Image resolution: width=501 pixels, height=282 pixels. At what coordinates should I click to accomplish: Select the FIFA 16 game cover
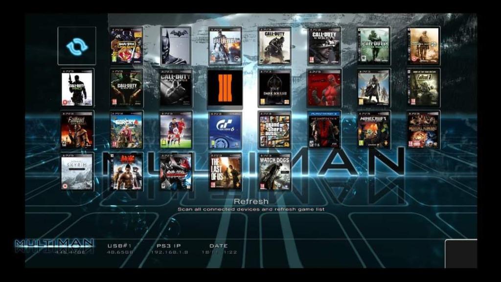point(176,130)
